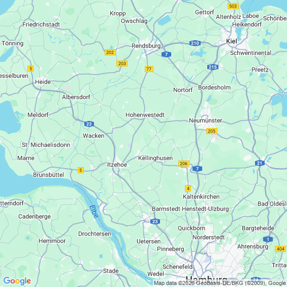Click the Rendsburg town label
Viewport: 287px width, 287px height.
tap(146, 46)
